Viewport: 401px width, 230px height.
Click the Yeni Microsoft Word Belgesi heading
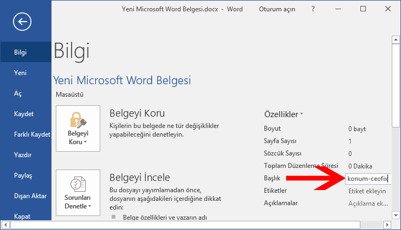(x=122, y=80)
